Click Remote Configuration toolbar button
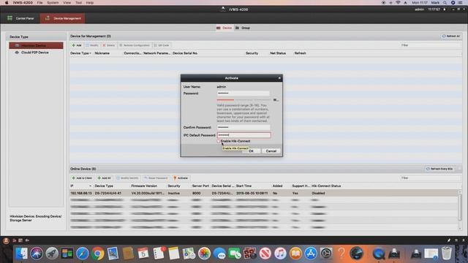The width and height of the screenshot is (468, 263). (135, 45)
